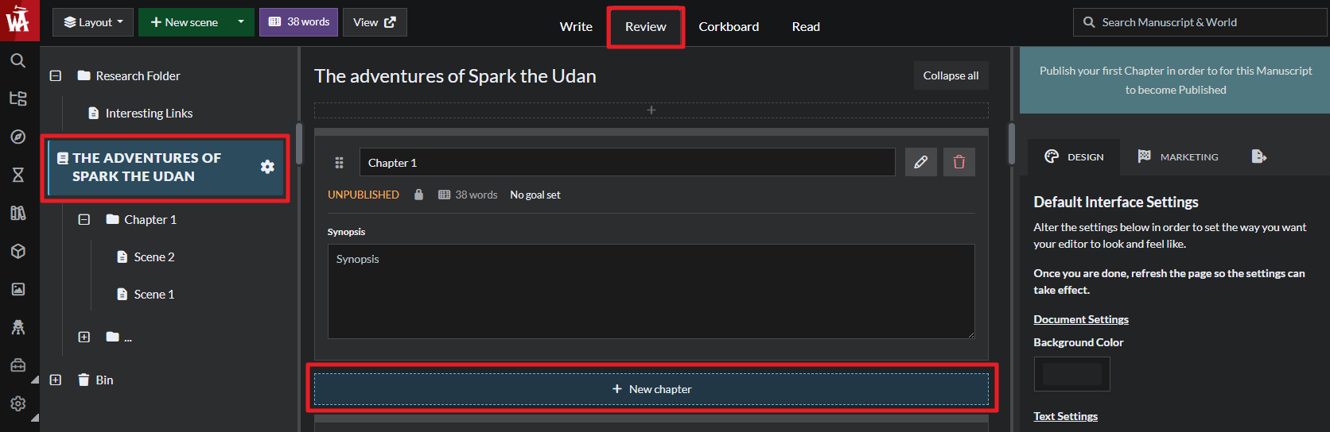Switch to the Corkboard tab
The width and height of the screenshot is (1330, 432).
(x=729, y=27)
